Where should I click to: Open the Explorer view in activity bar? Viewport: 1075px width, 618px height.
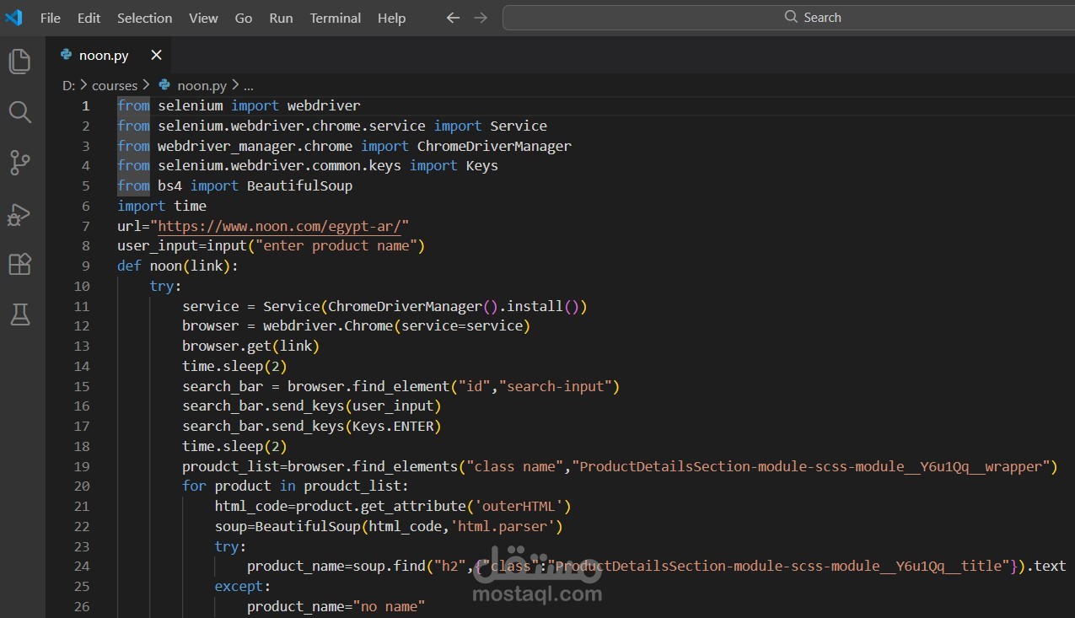point(19,61)
